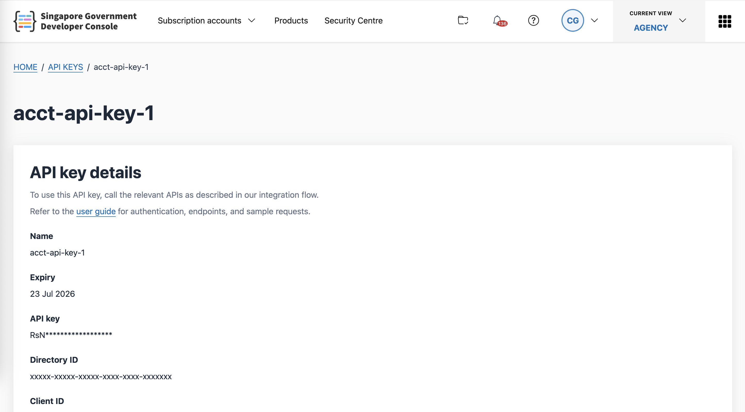
Task: Open the Current View AGENCY switcher
Action: (659, 21)
